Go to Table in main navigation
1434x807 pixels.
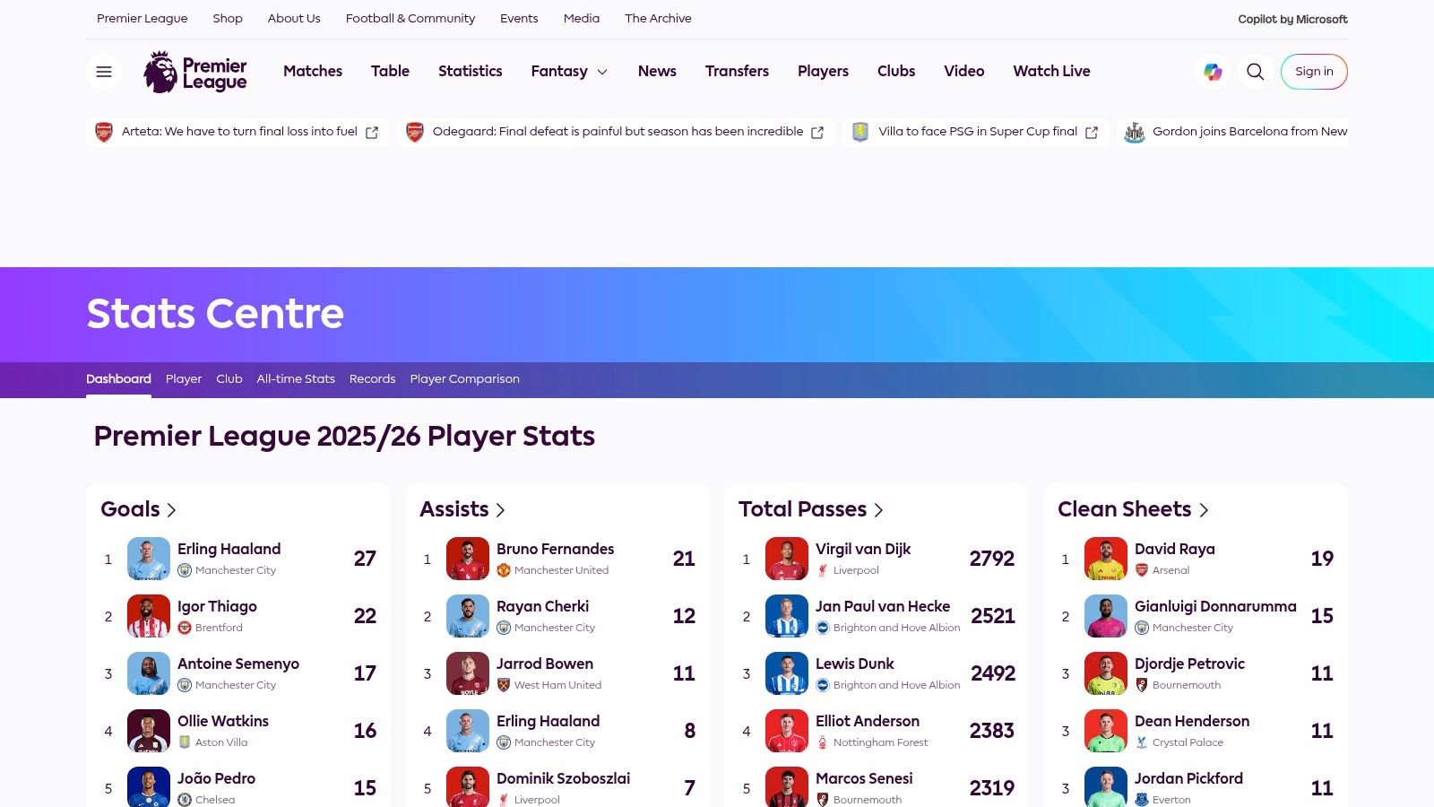coord(390,72)
